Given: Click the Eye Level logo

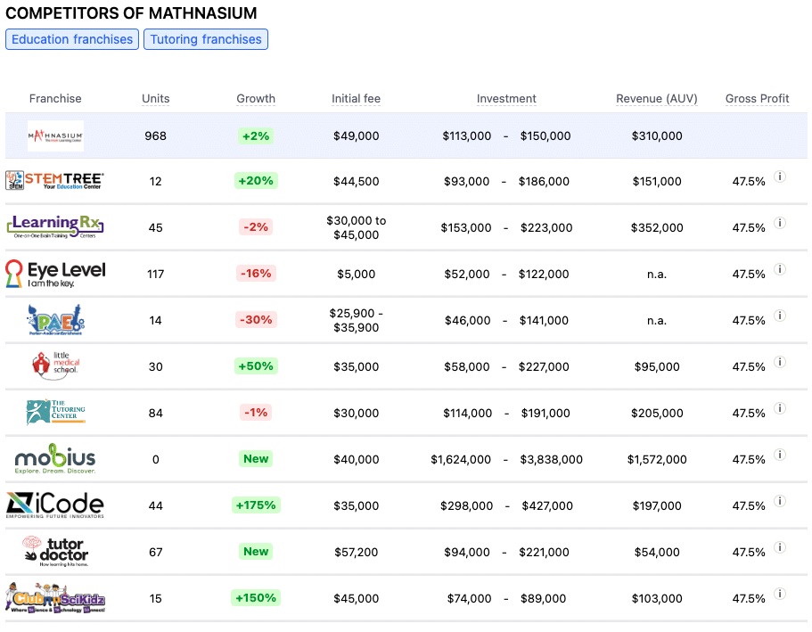Looking at the screenshot, I should tap(55, 274).
